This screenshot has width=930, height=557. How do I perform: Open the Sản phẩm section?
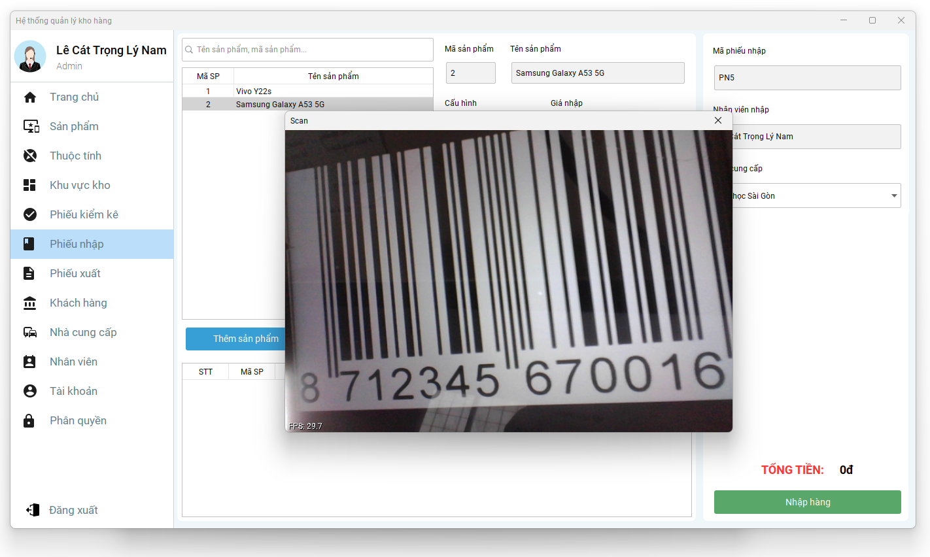[92, 126]
